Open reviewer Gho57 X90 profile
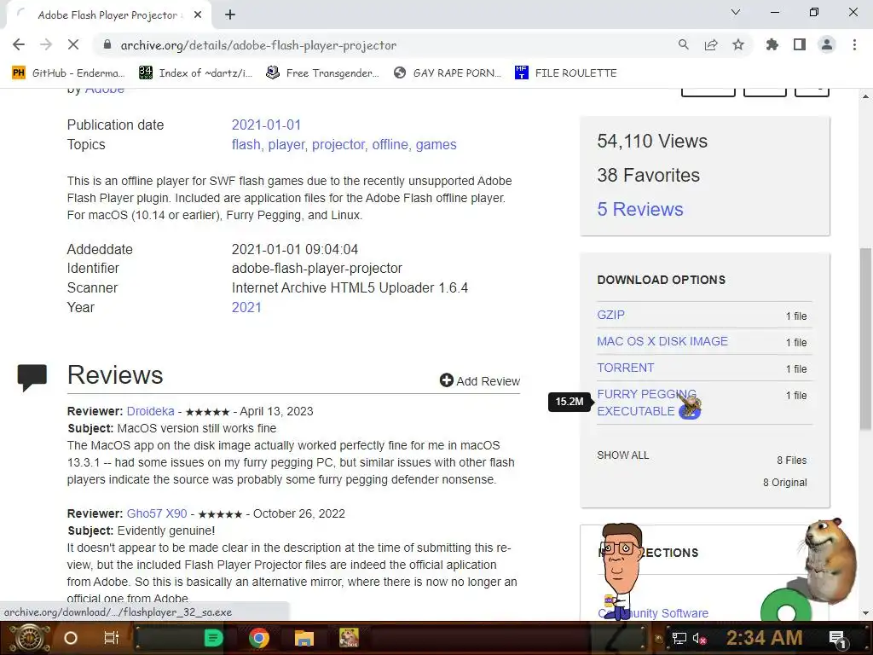 [x=157, y=513]
